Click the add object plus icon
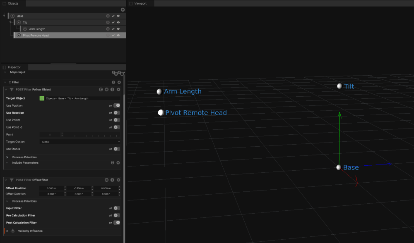This screenshot has height=243, width=414. point(123,10)
